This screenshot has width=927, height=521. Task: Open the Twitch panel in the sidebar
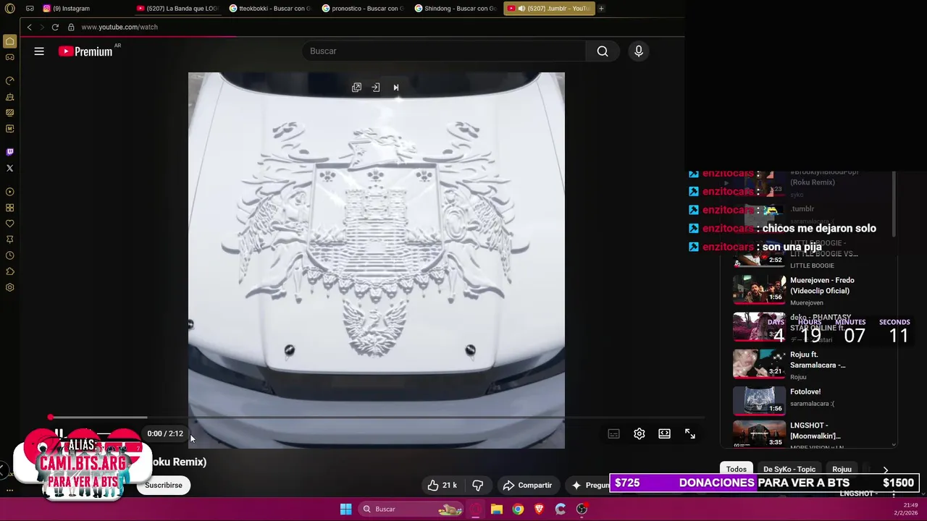tap(10, 152)
